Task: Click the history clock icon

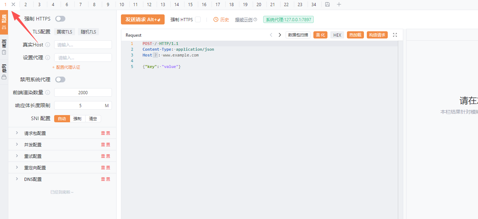Action: pyautogui.click(x=216, y=19)
